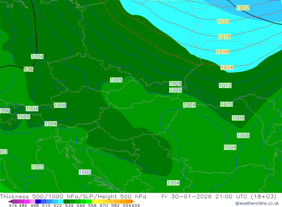Click the 522 legend value

point(58,206)
